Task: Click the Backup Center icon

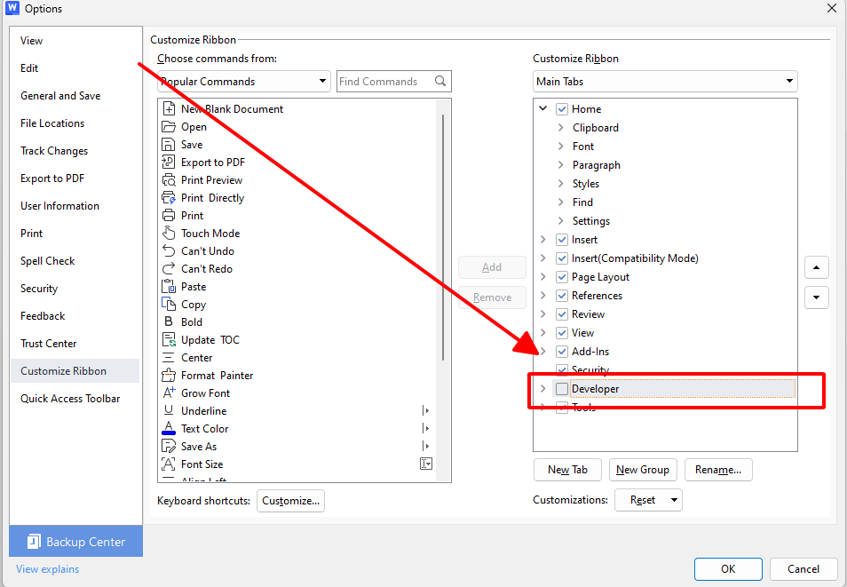Action: (x=34, y=542)
